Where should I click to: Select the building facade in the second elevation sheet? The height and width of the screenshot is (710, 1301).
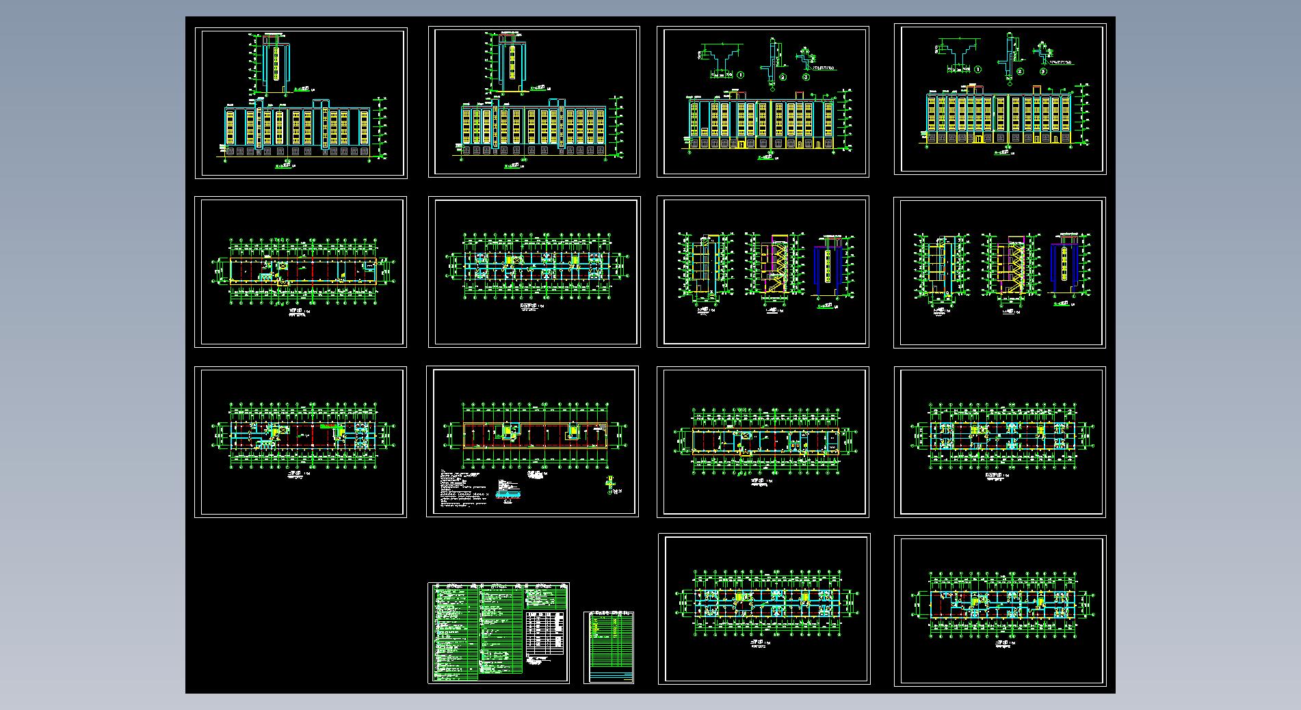point(534,126)
